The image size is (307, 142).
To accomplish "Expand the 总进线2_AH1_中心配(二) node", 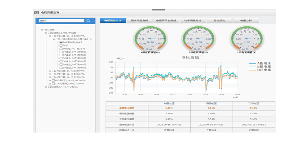I will coord(46,87).
